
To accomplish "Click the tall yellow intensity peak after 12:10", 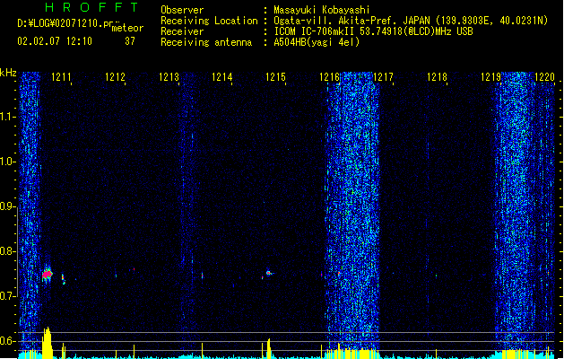I will click(48, 343).
